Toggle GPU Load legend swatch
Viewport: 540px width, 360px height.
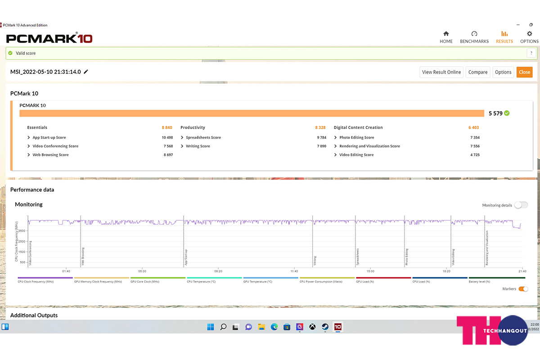click(x=383, y=278)
